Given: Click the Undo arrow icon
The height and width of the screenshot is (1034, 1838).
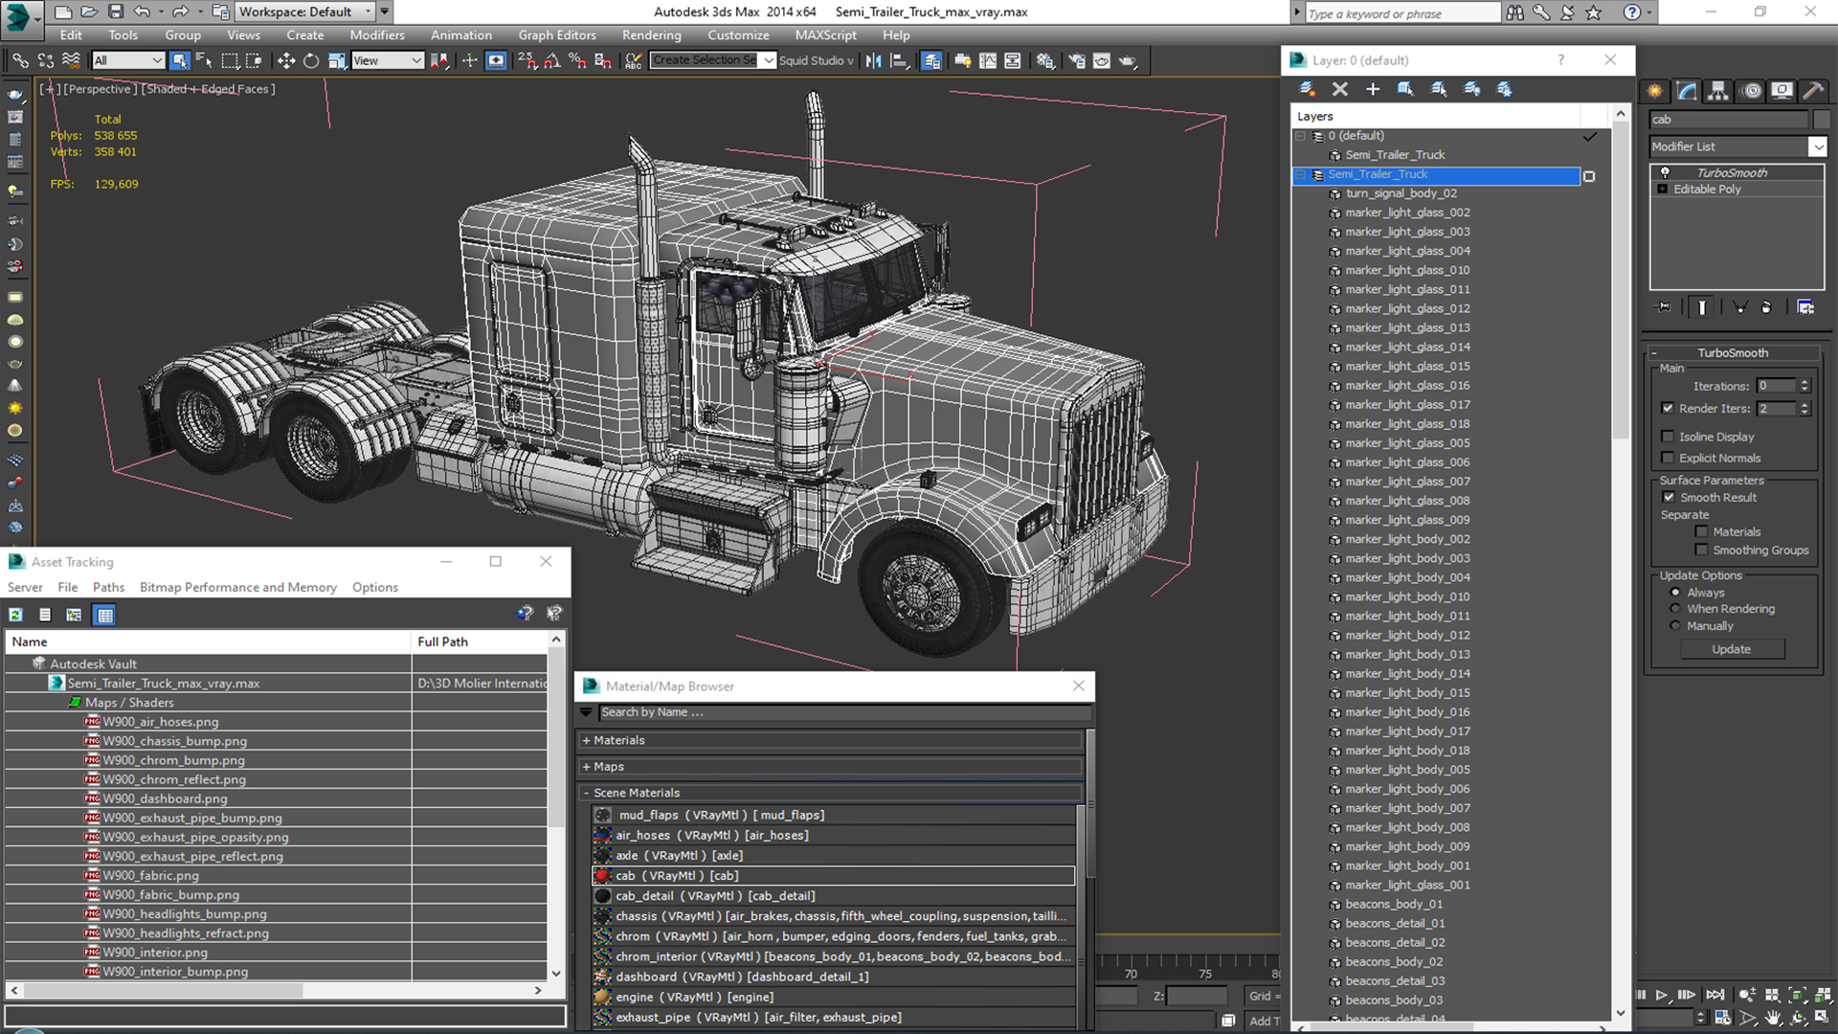Looking at the screenshot, I should [x=142, y=11].
